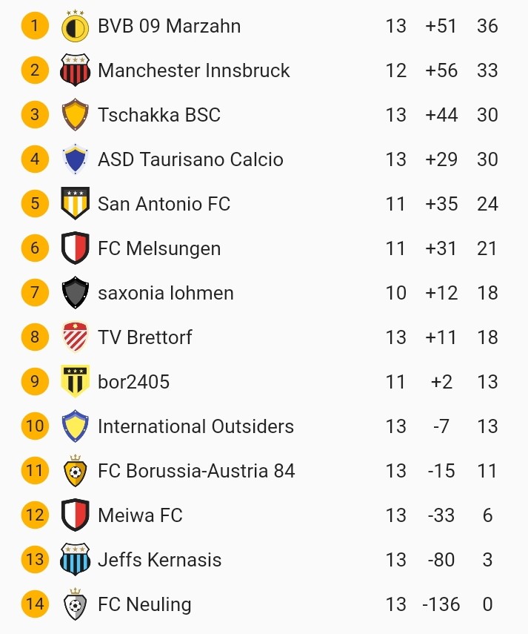Select the San Antonio FC crest
This screenshot has height=634, width=528.
coord(75,204)
